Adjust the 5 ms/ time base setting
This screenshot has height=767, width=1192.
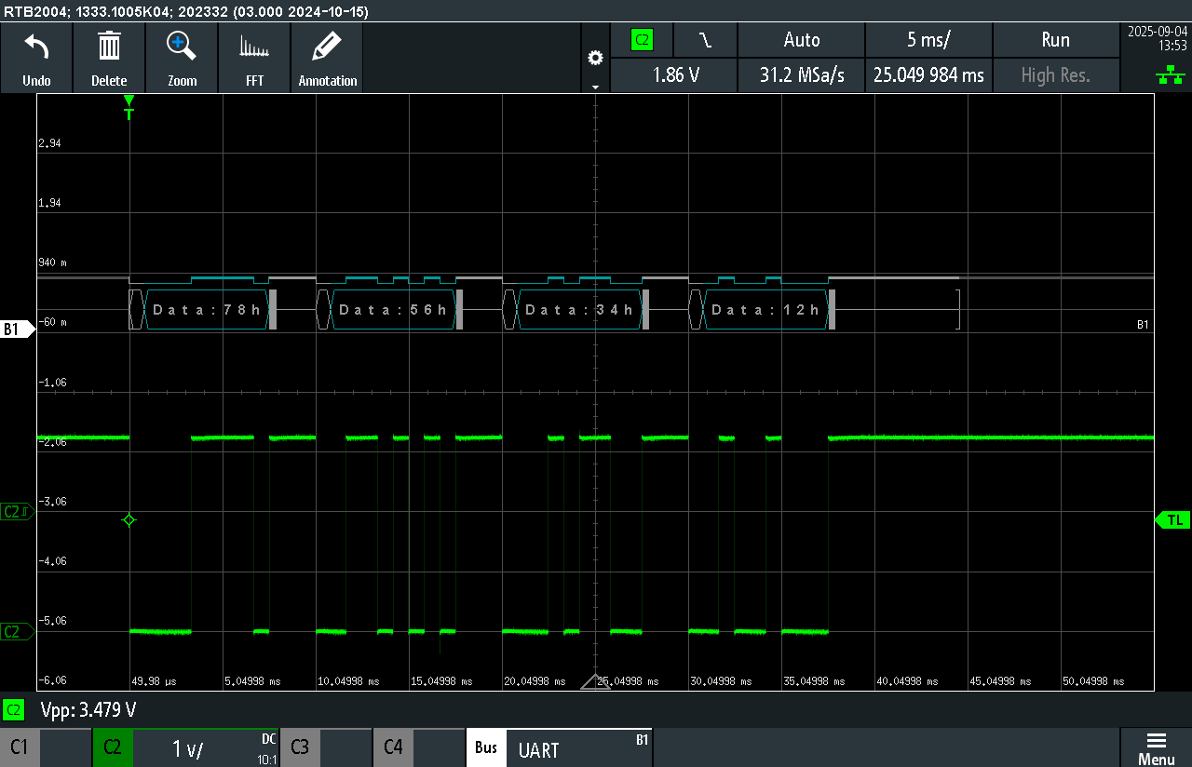click(x=928, y=40)
